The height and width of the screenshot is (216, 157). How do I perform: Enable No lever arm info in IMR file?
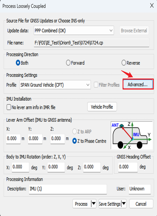pos(31,107)
